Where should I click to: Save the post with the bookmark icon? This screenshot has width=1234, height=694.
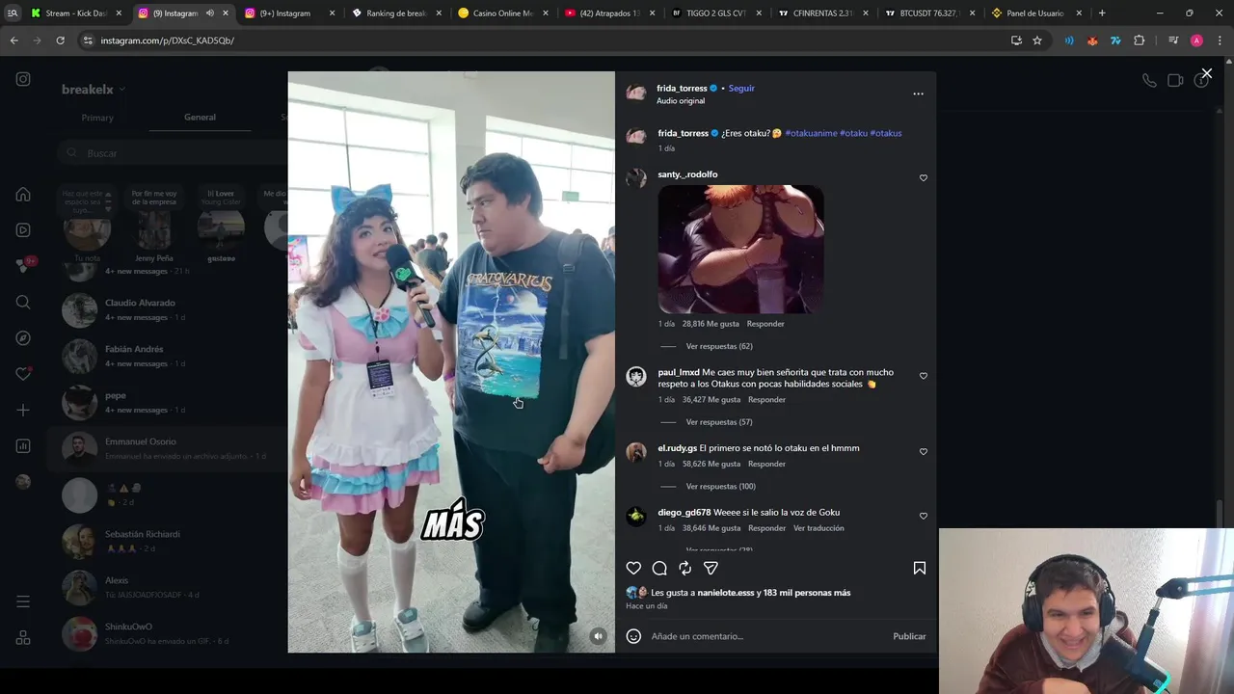coord(919,568)
